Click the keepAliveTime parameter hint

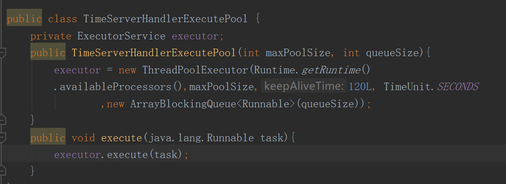click(x=304, y=87)
